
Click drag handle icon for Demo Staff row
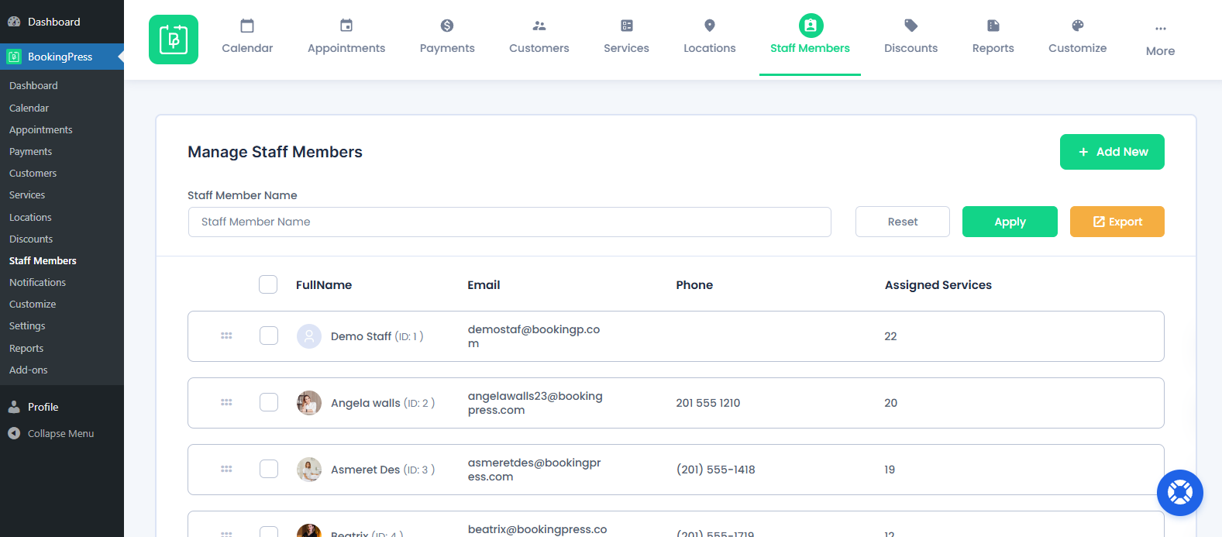[x=226, y=336]
